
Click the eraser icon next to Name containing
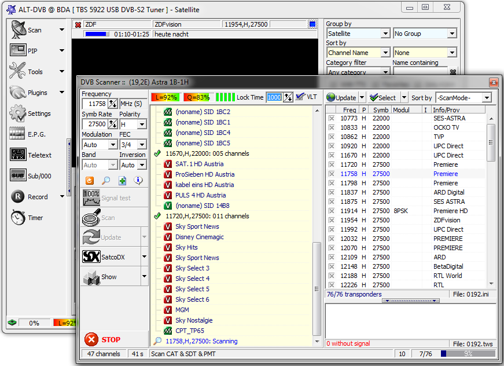coord(453,72)
